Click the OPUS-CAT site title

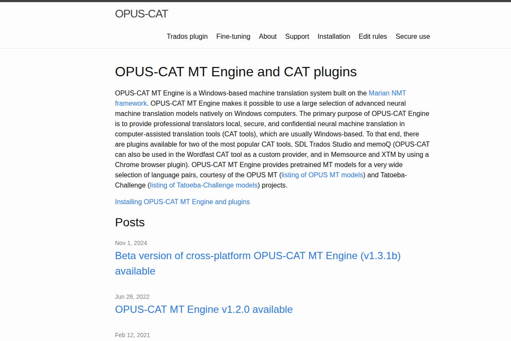pyautogui.click(x=141, y=14)
